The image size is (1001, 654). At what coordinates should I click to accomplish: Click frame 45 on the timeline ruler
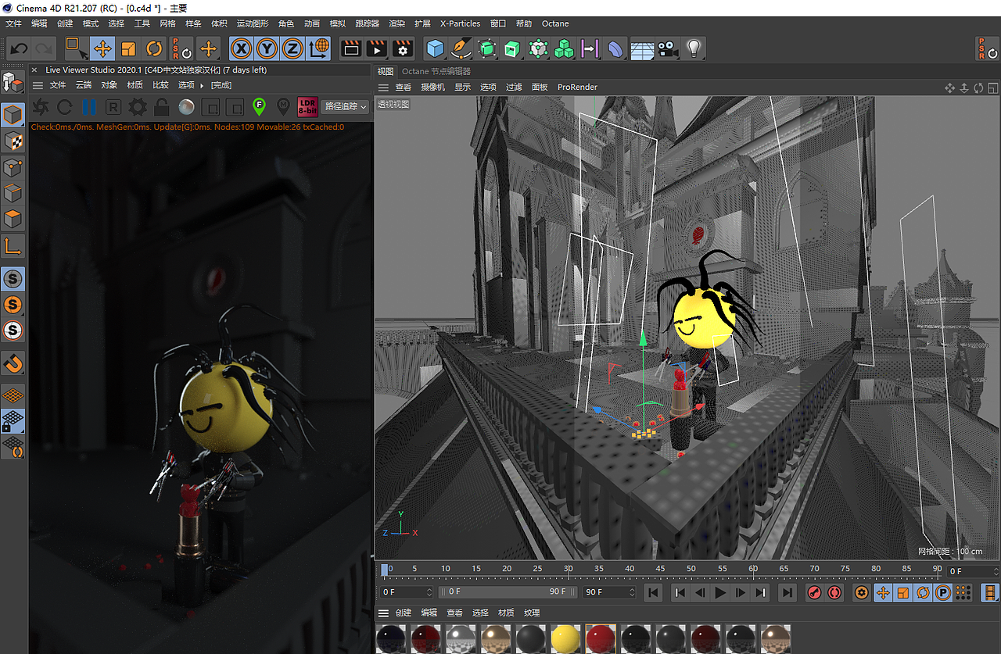[x=661, y=569]
